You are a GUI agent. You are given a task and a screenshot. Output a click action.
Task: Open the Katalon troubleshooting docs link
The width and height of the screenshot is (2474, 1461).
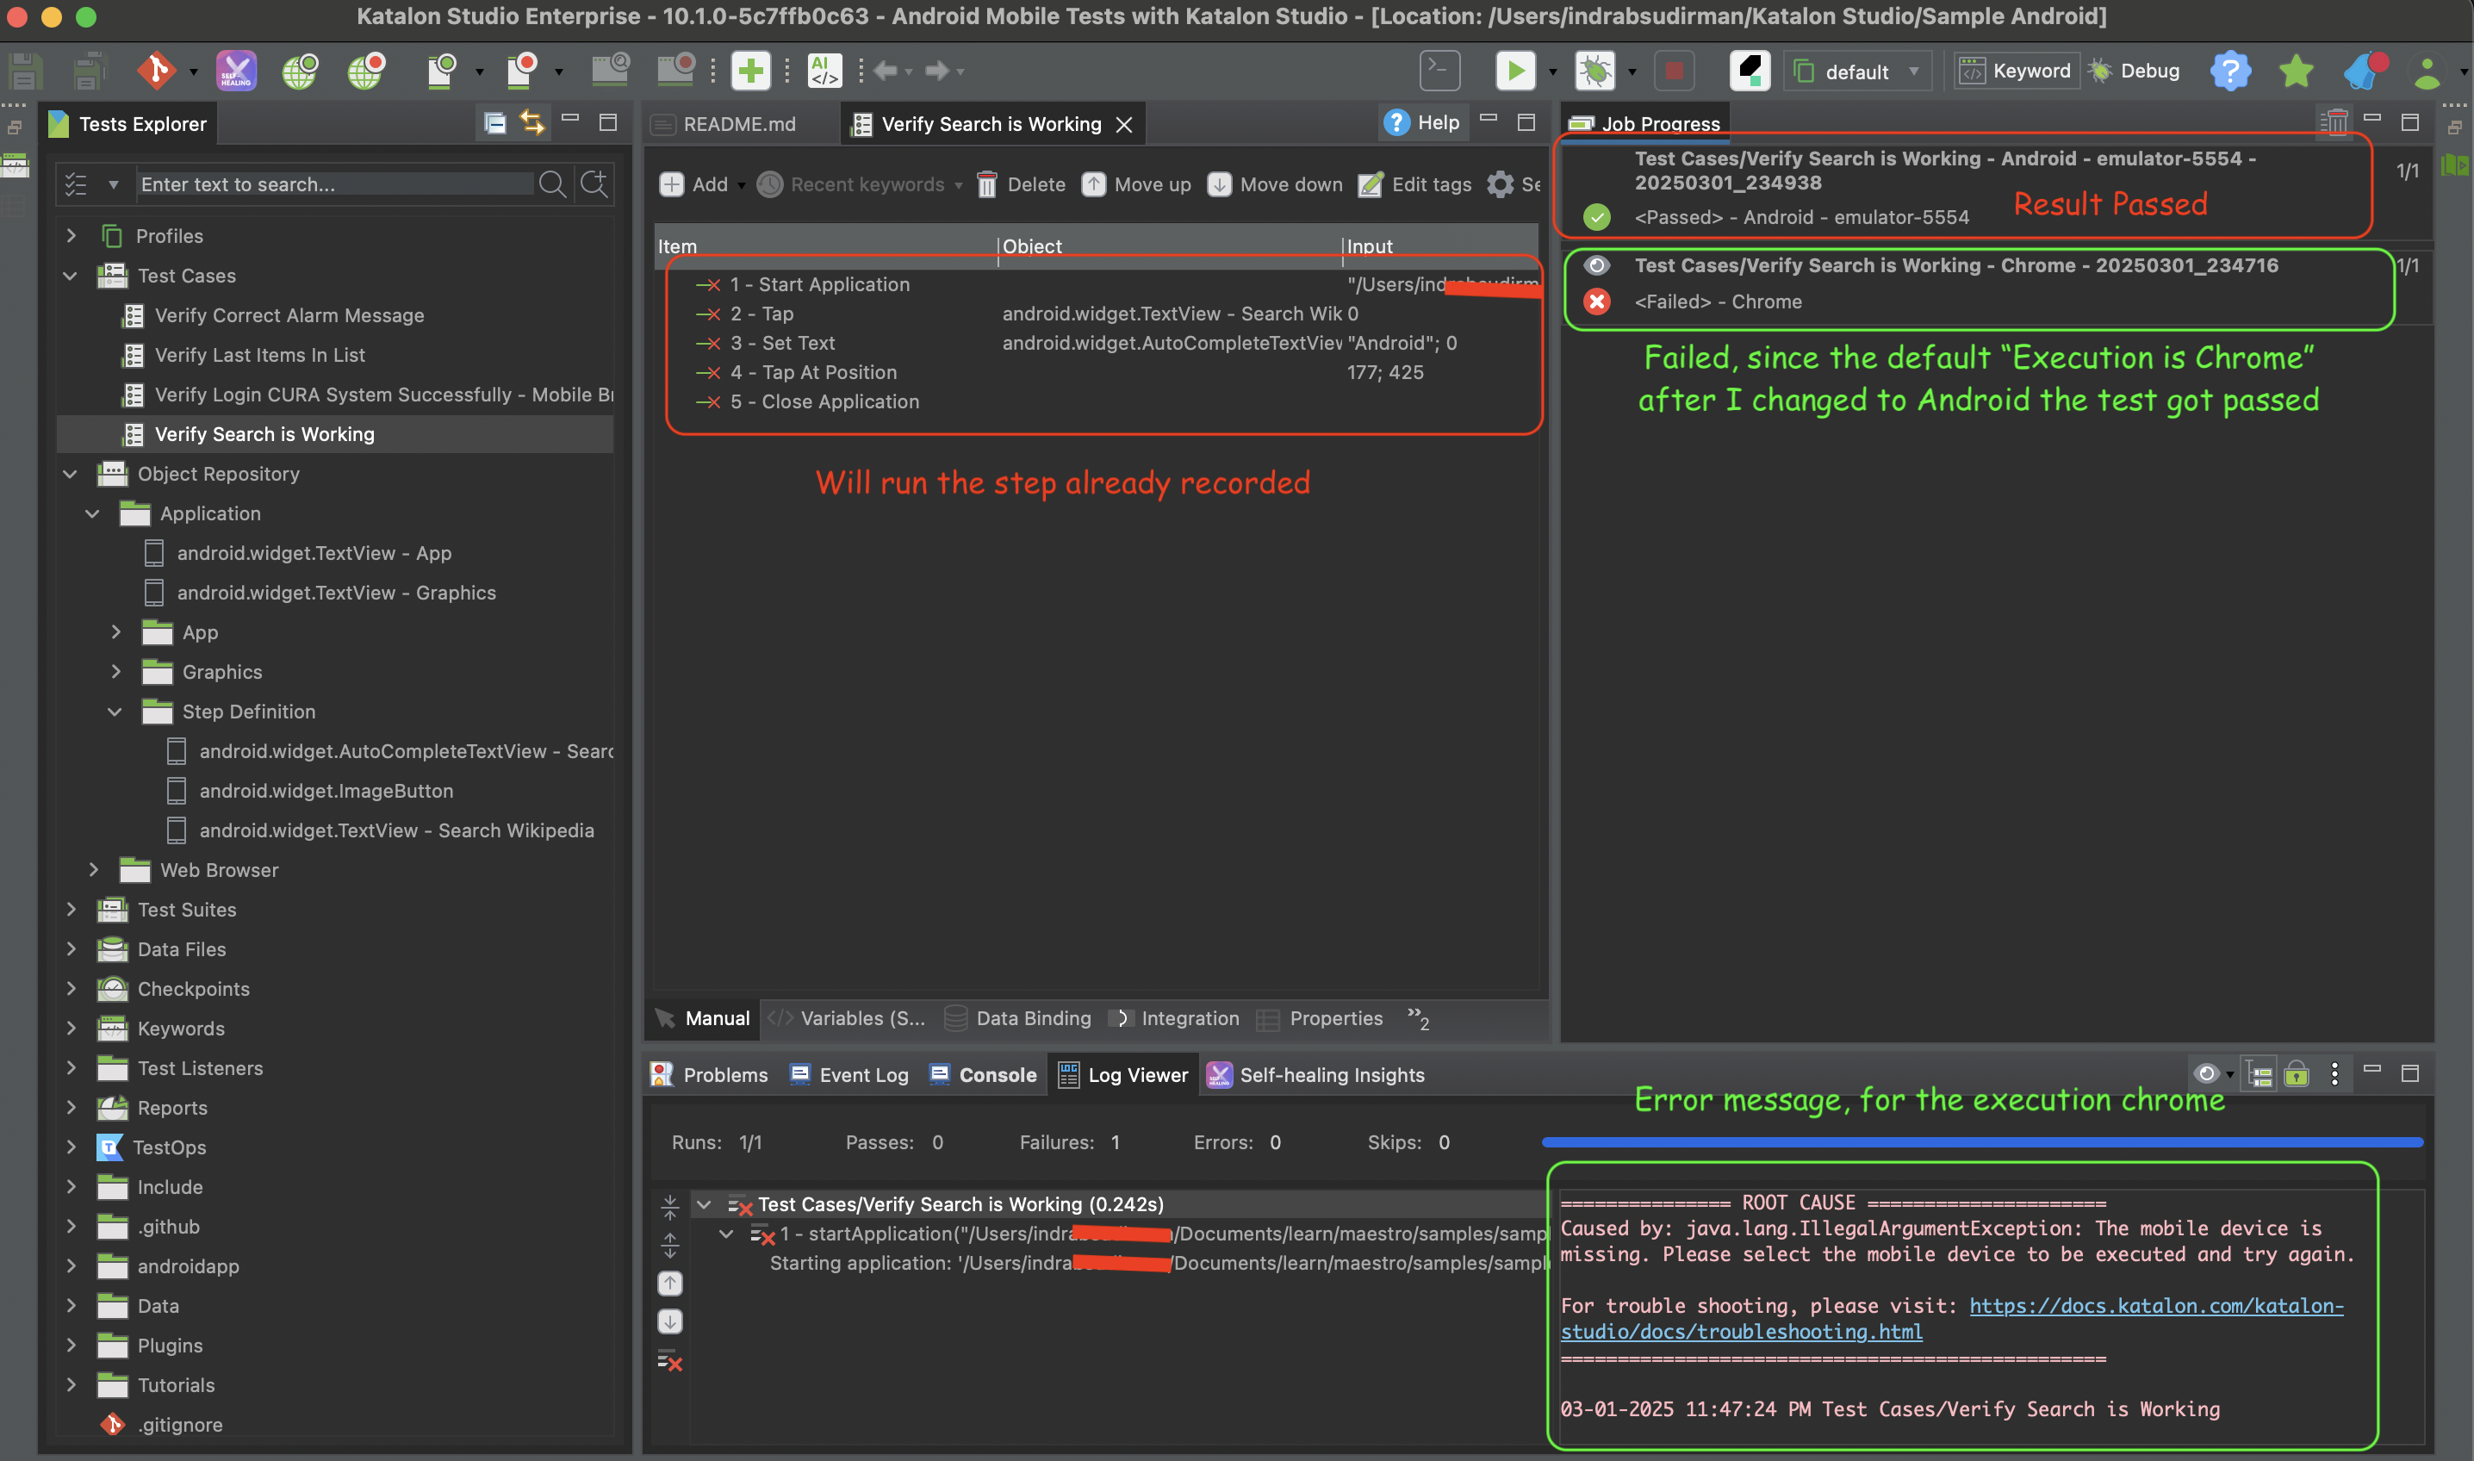(2155, 1305)
